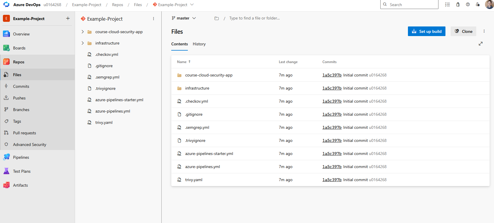The width and height of the screenshot is (494, 223).
Task: Sort table by the Name column header
Action: [184, 62]
